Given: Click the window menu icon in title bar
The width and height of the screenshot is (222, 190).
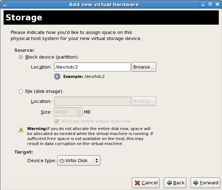Looking at the screenshot, I should [x=4, y=5].
